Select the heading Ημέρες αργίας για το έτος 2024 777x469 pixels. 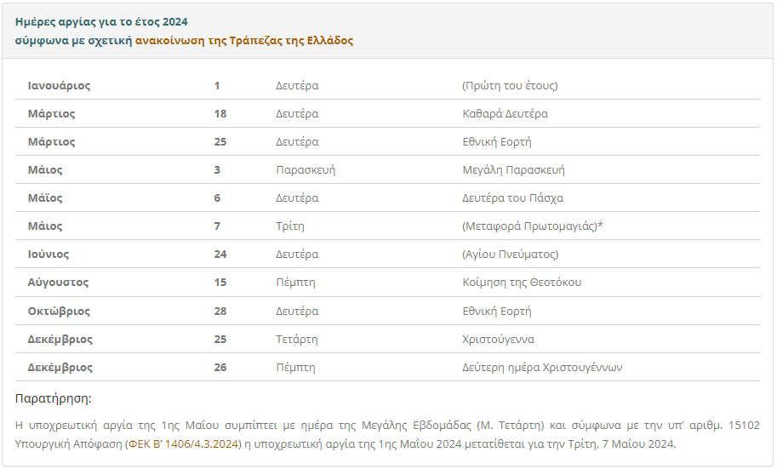pos(101,22)
